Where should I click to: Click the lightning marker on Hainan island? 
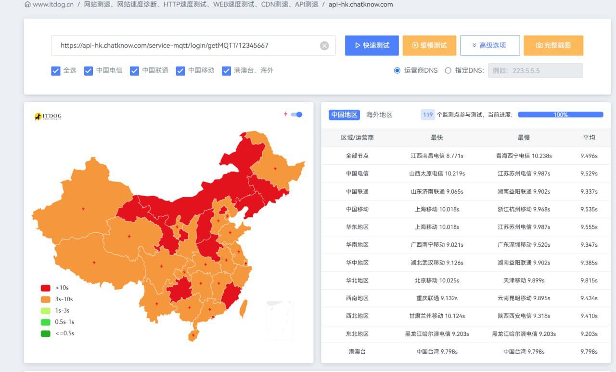pyautogui.click(x=193, y=335)
